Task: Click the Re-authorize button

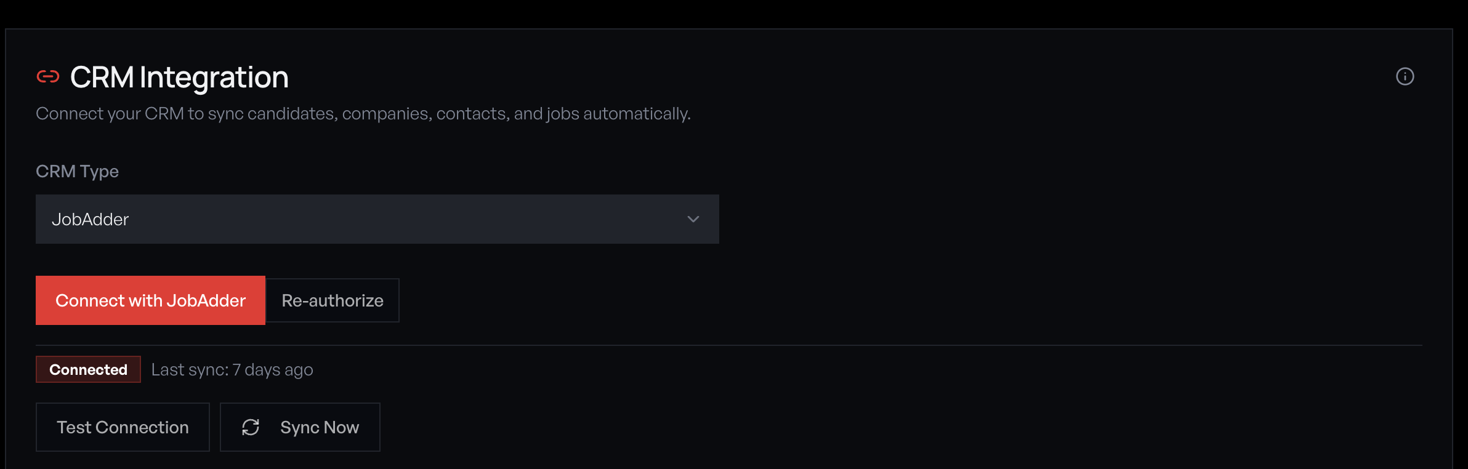Action: [333, 300]
